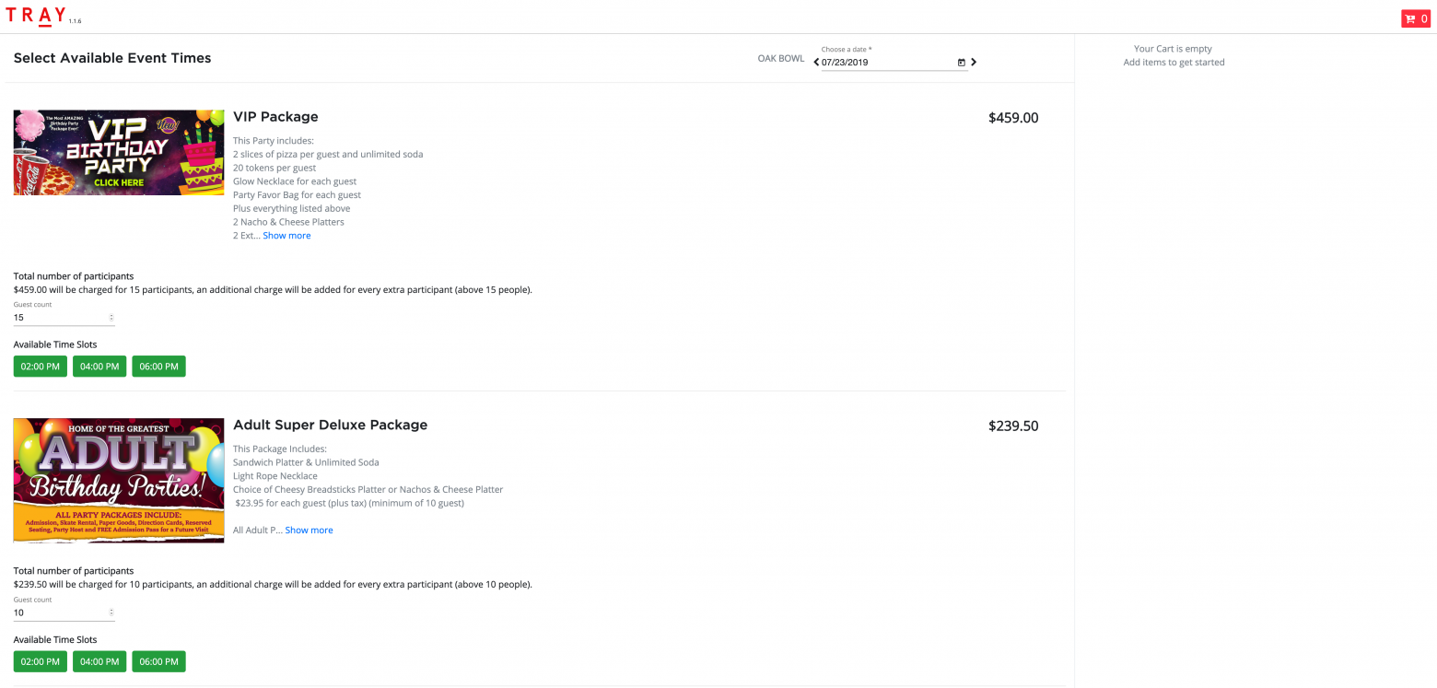Viewport: 1437px width, 688px height.
Task: Select 04:00 PM slot for VIP Package
Action: pyautogui.click(x=99, y=367)
